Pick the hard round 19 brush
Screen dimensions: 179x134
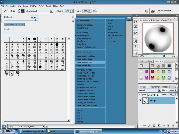click(35, 40)
